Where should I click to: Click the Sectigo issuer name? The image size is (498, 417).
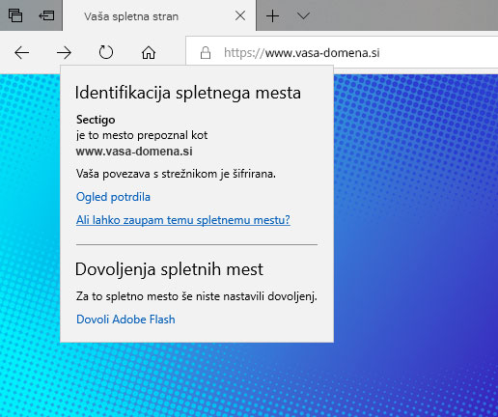click(x=96, y=120)
